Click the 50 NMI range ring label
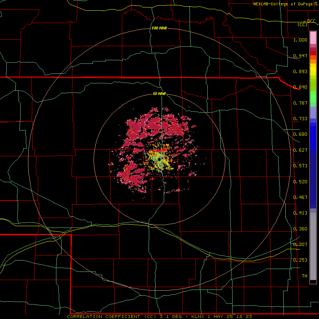Viewport: 319px width, 319px height. click(159, 94)
